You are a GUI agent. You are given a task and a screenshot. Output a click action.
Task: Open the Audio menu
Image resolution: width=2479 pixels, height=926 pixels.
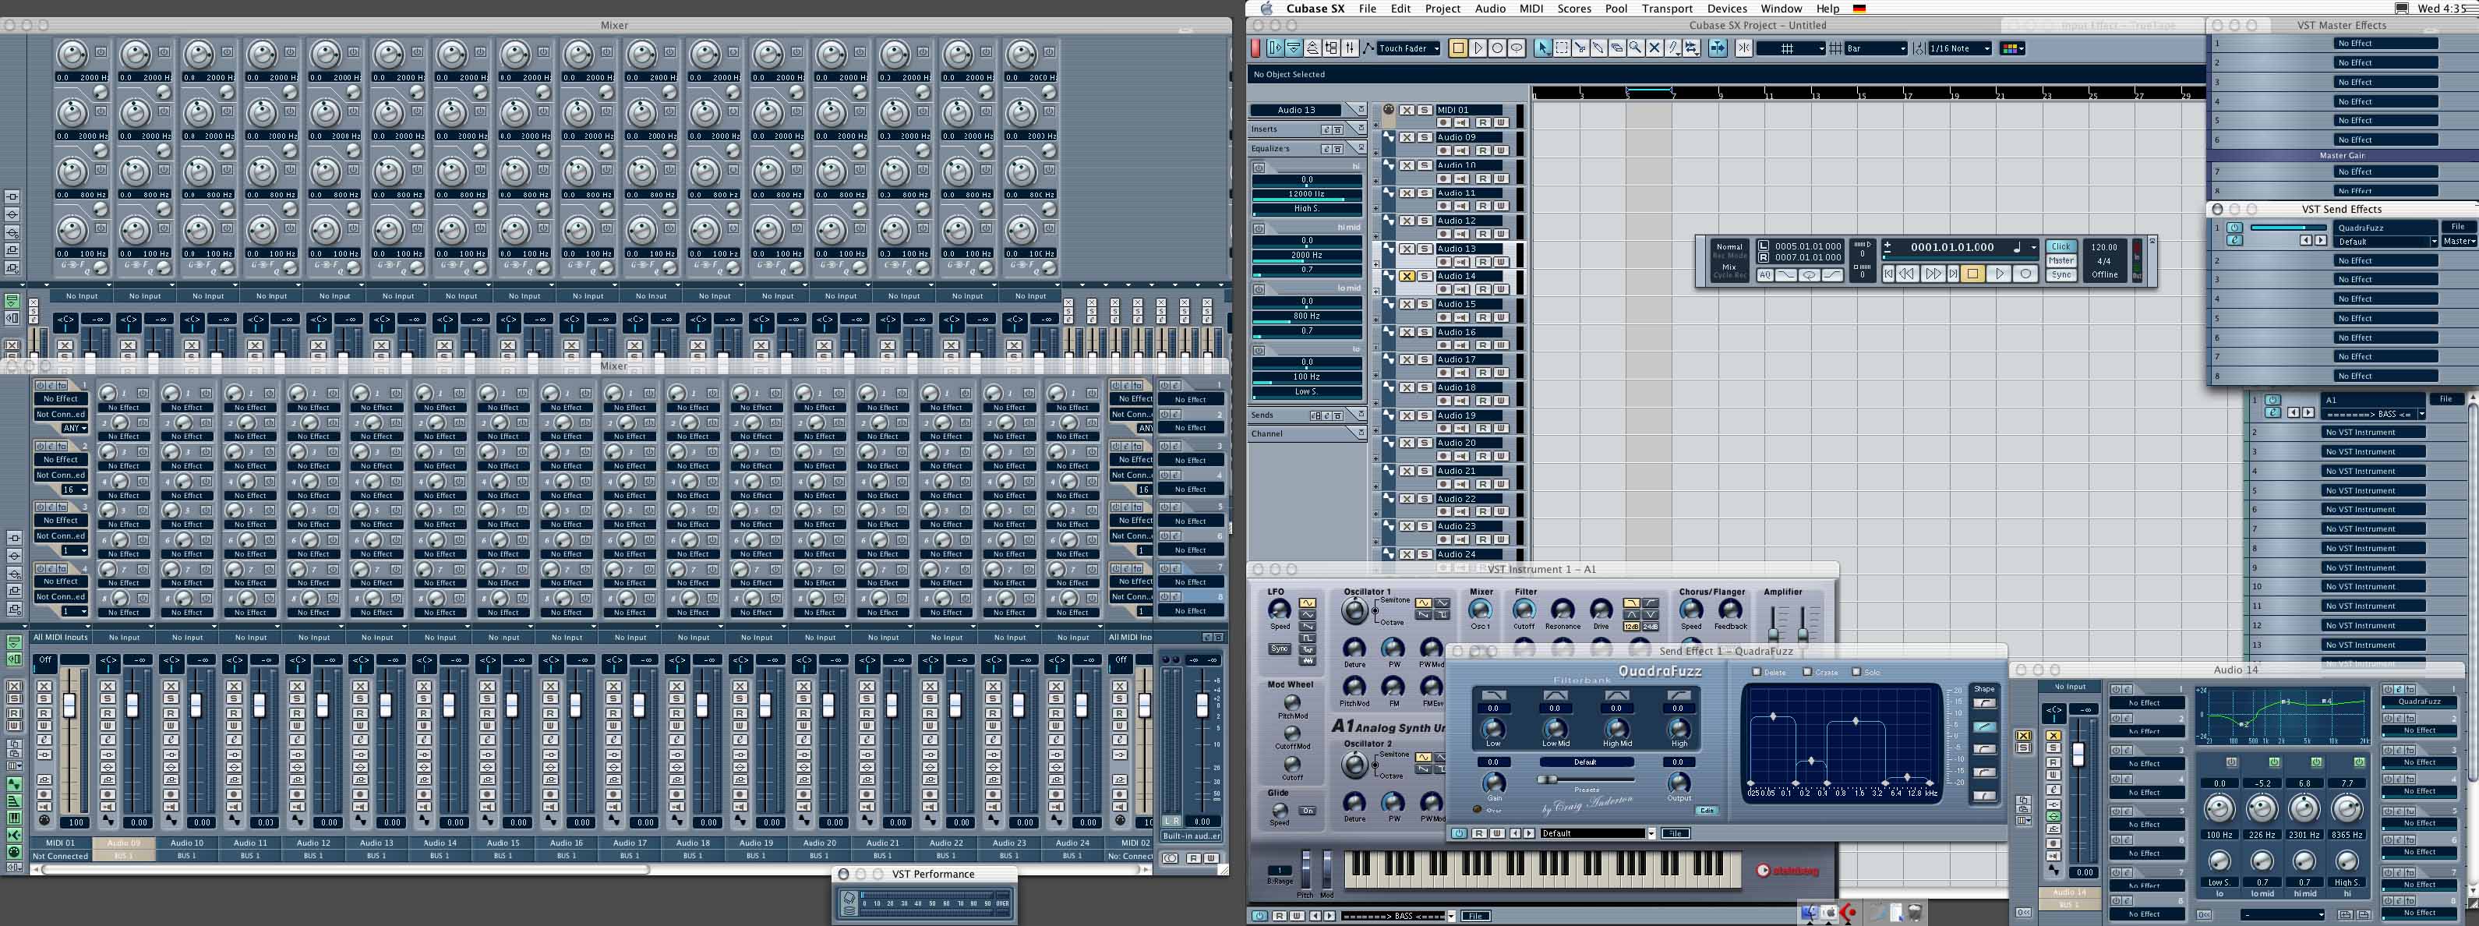1491,9
